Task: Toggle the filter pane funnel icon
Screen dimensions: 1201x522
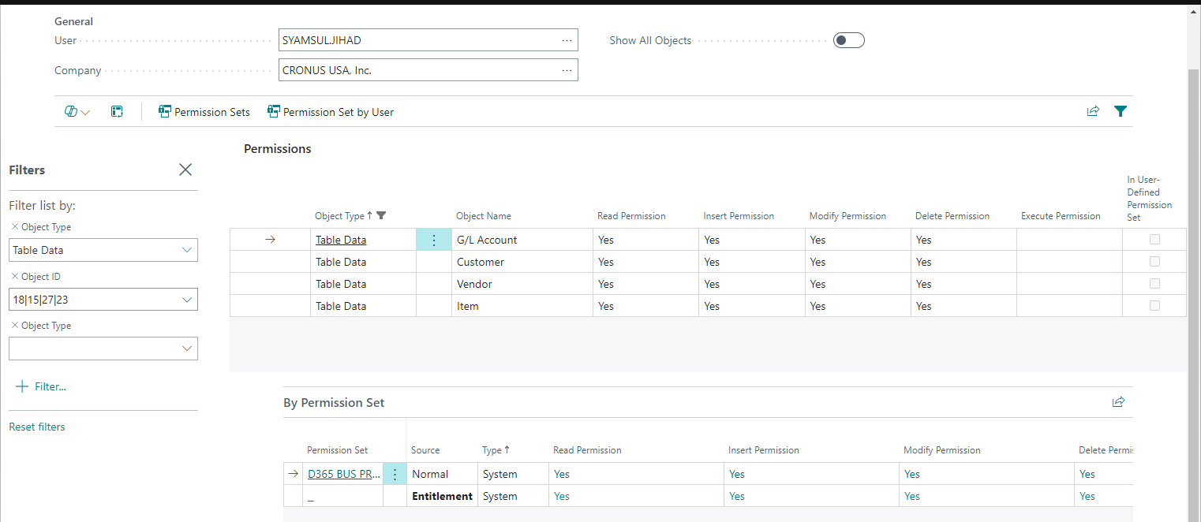Action: pos(1121,111)
